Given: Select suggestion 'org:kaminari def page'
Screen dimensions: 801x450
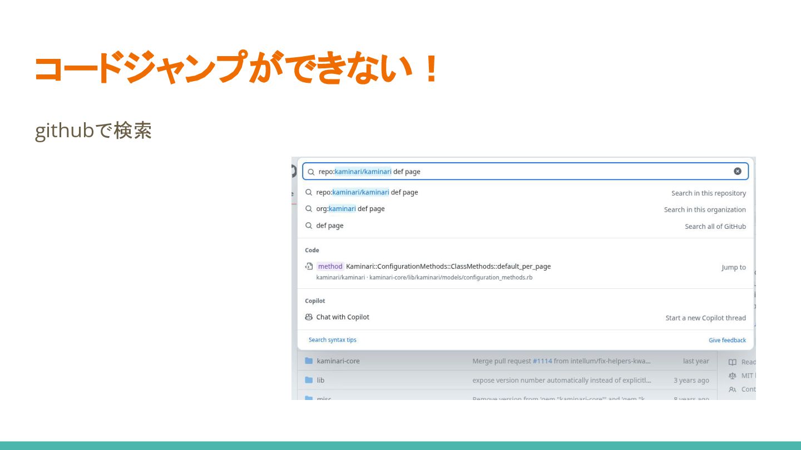Looking at the screenshot, I should [x=525, y=209].
